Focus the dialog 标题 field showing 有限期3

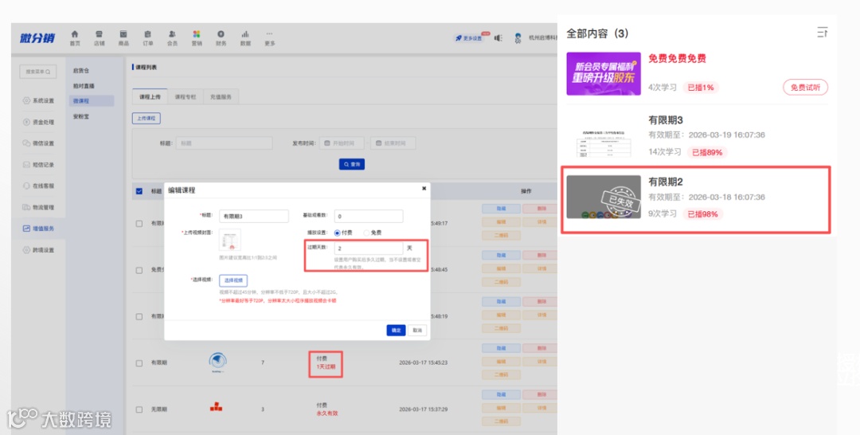point(253,216)
